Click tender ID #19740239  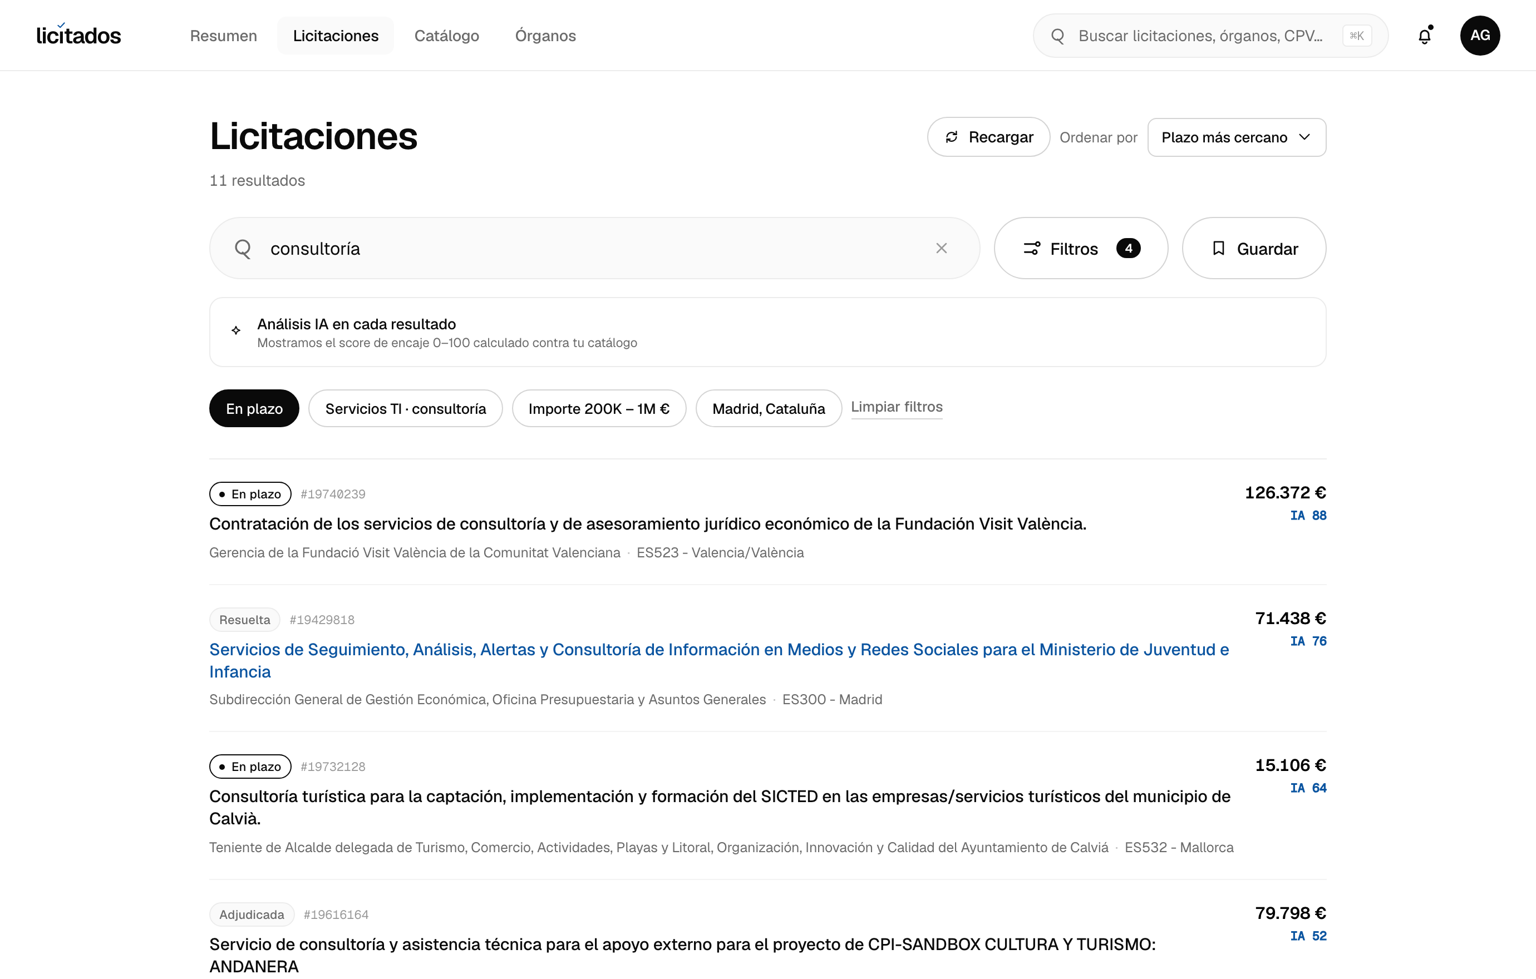(x=333, y=494)
